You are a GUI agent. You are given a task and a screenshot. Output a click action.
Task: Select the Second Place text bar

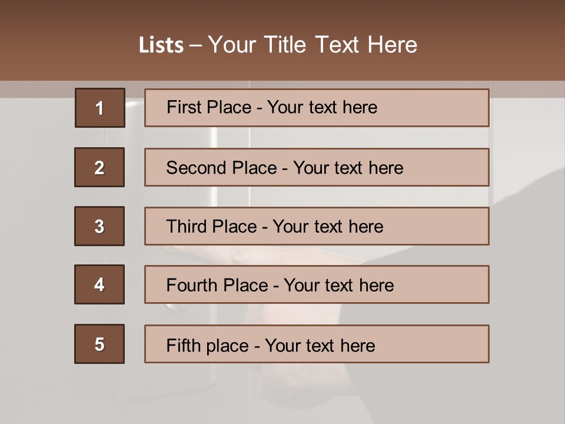317,167
